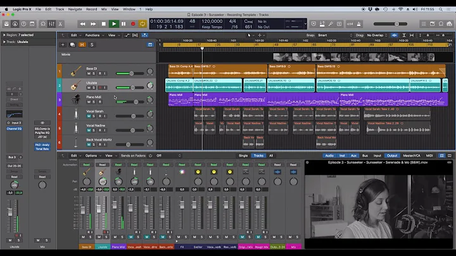Viewport: 456px width, 256px height.
Task: Toggle Cycle mode
Action: (142, 24)
